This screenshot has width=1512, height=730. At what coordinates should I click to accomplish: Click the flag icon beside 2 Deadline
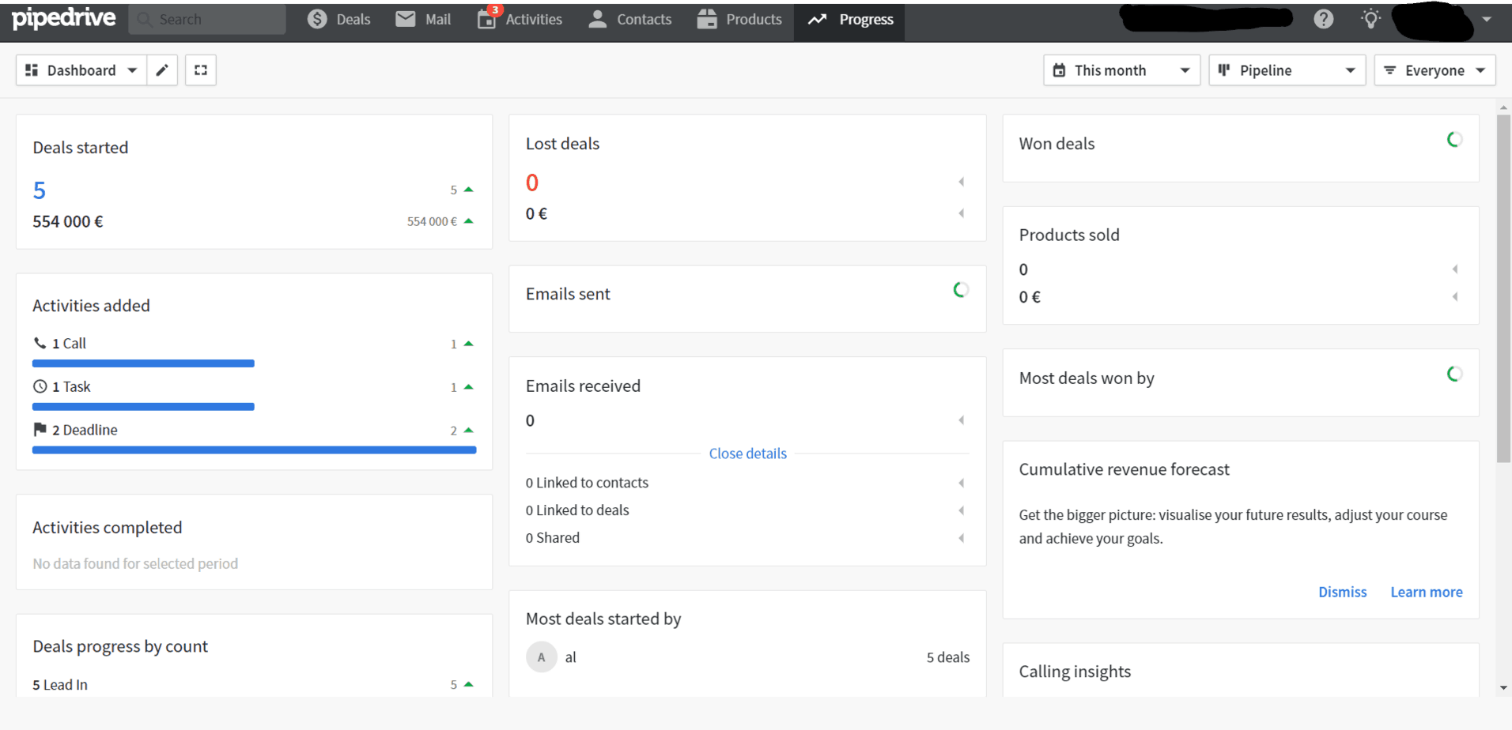click(x=40, y=429)
